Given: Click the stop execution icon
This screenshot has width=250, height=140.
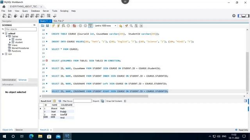Looking at the screenshot, I should point(68,26).
